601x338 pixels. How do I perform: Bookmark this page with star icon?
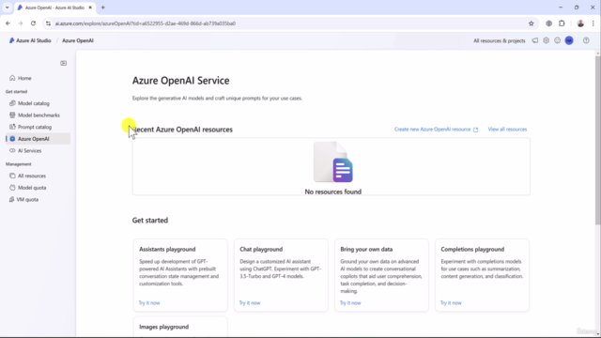[x=532, y=23]
